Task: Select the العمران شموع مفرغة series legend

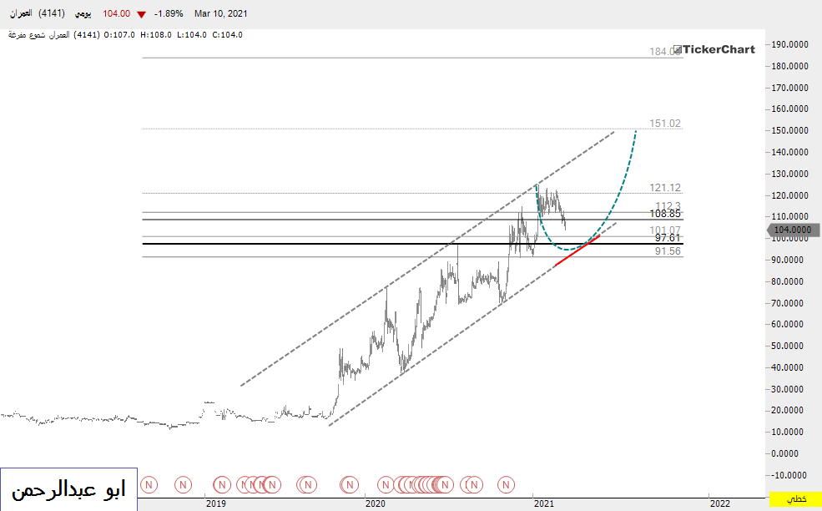Action: click(38, 34)
